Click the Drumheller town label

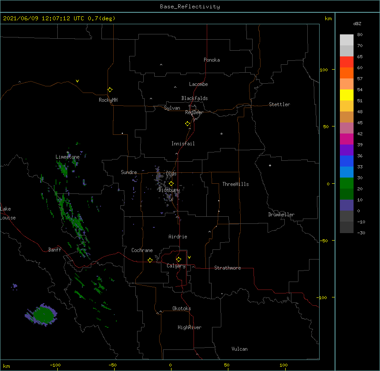(x=281, y=215)
